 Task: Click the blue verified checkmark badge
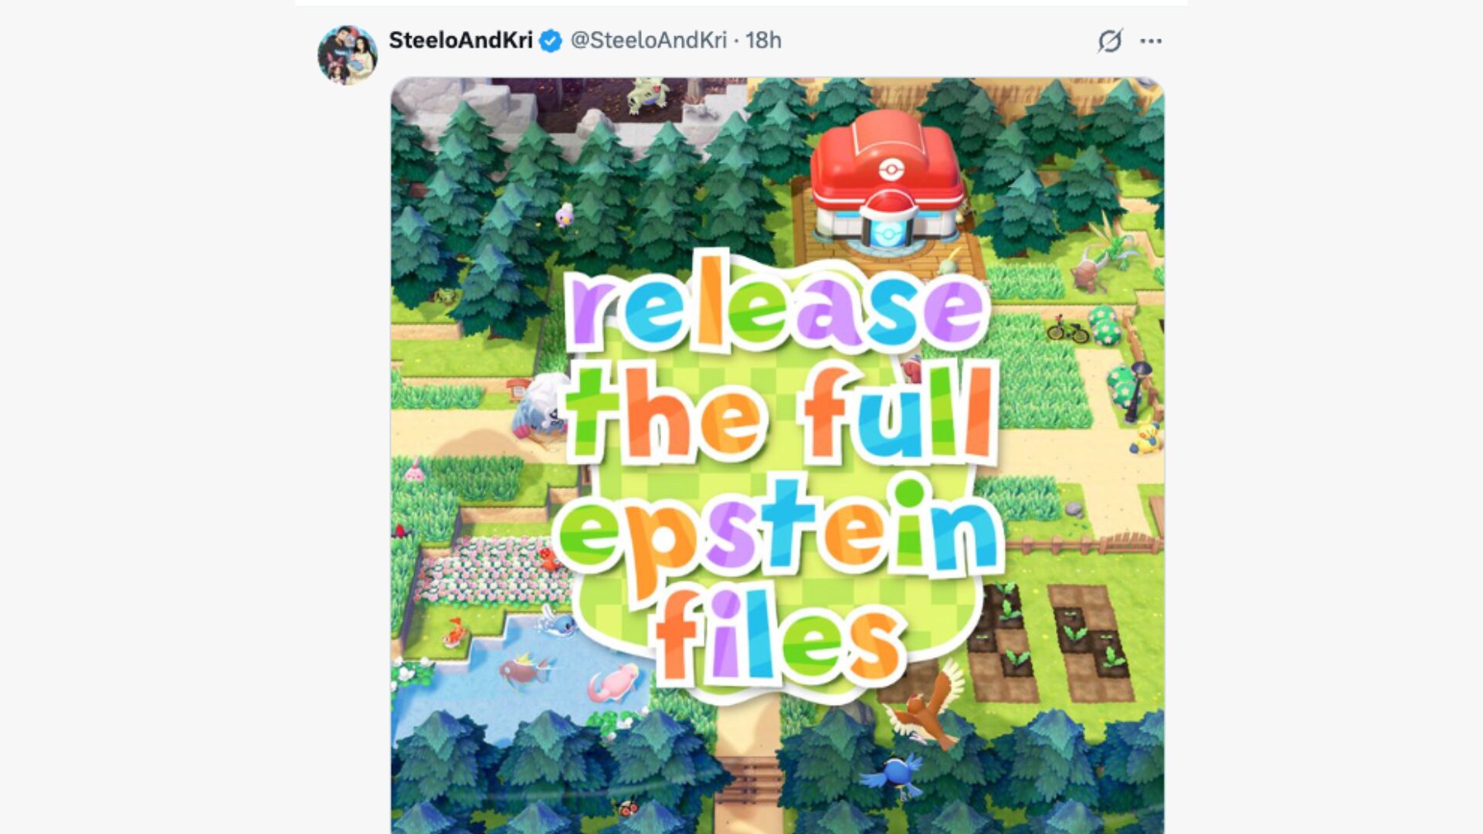coord(551,40)
